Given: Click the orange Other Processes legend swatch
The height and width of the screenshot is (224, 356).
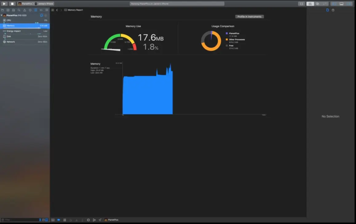Looking at the screenshot, I should click(227, 39).
